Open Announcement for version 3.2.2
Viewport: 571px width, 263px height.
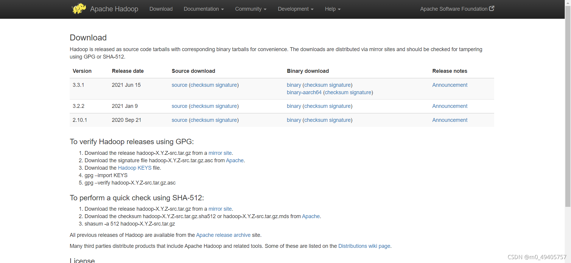[x=450, y=106]
